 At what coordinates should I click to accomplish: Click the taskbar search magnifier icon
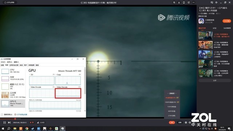[x=9, y=128]
